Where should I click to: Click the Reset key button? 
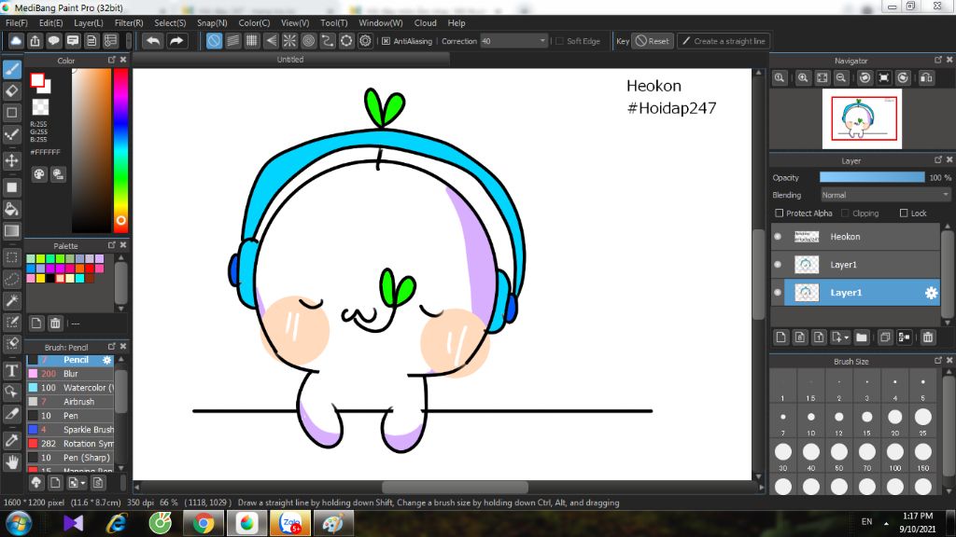(653, 41)
